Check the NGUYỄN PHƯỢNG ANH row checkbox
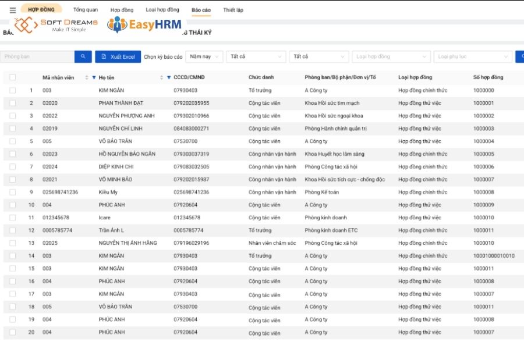Screen dimensions: 524x349 tap(13, 116)
